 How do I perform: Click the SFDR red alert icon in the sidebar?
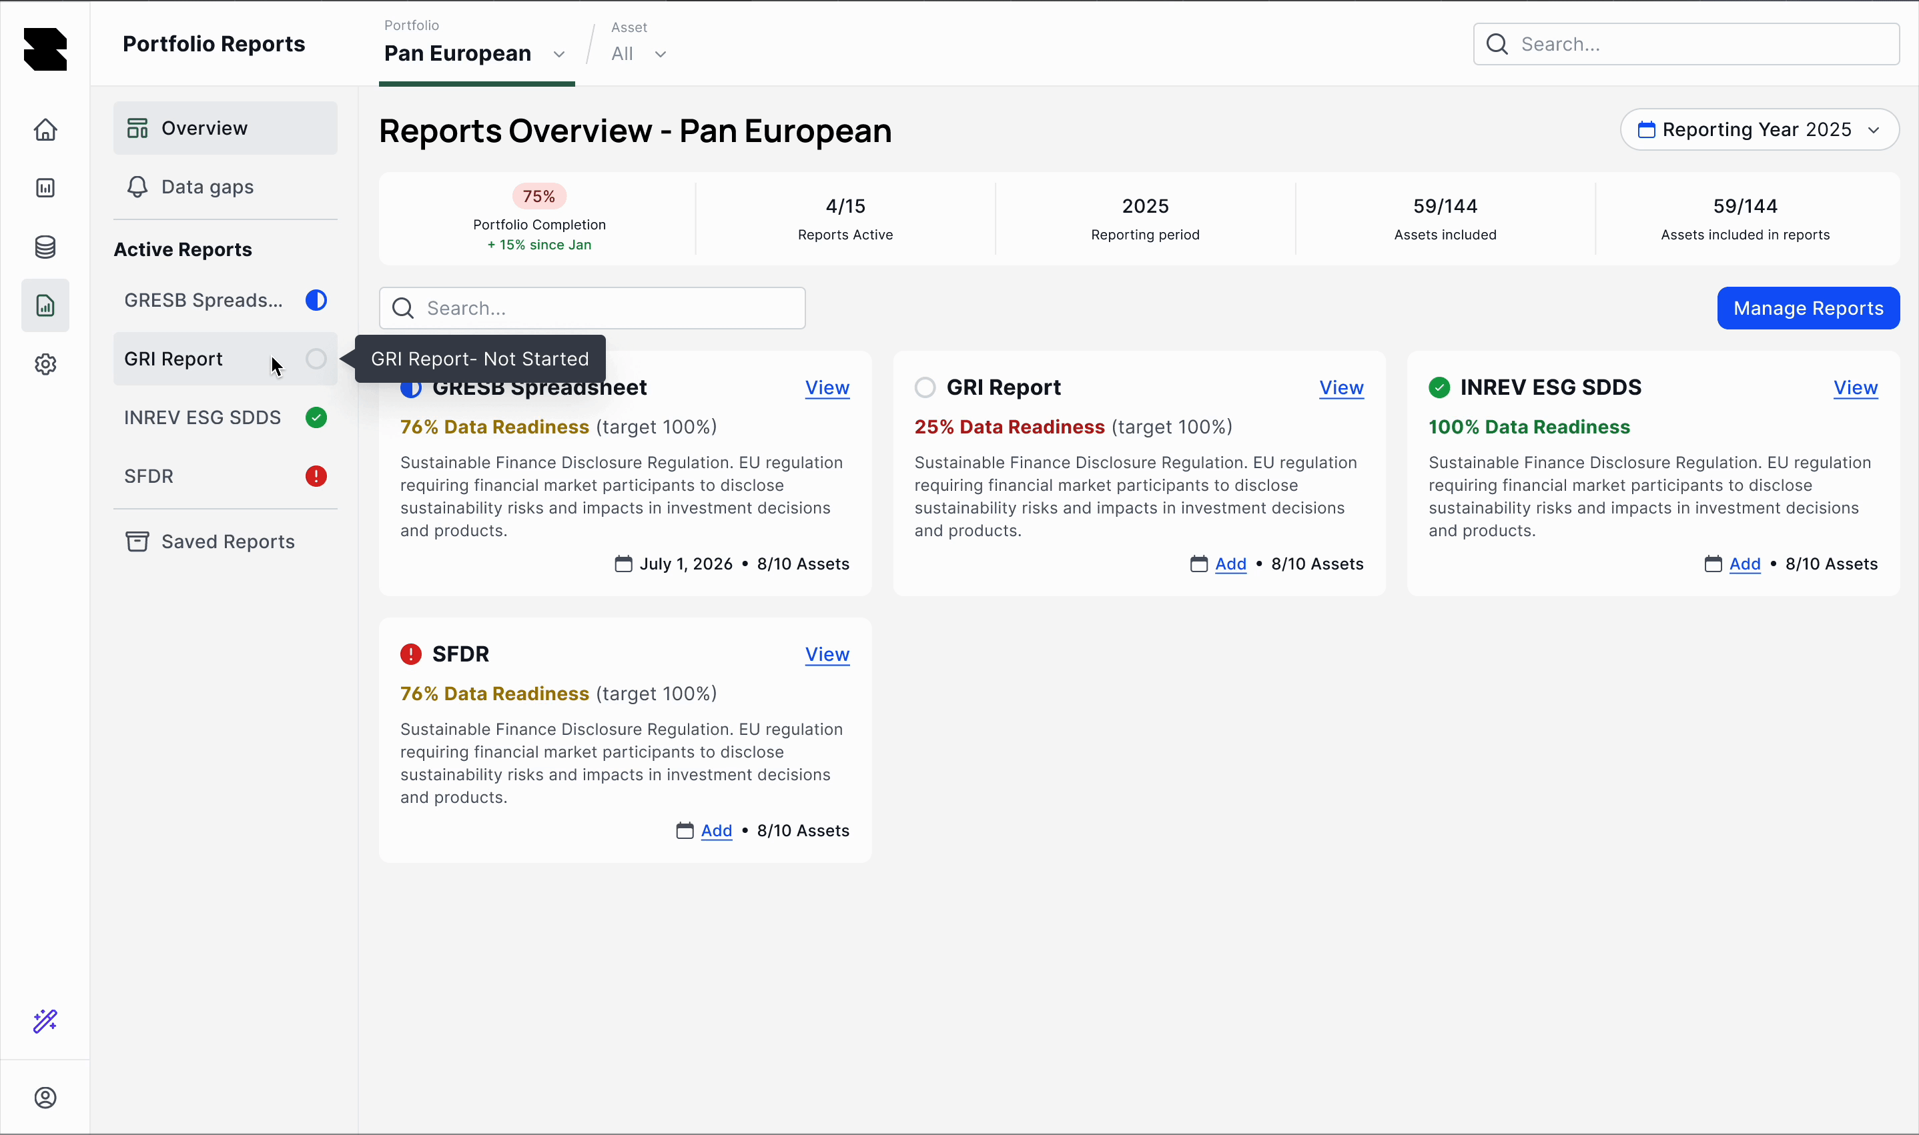316,475
